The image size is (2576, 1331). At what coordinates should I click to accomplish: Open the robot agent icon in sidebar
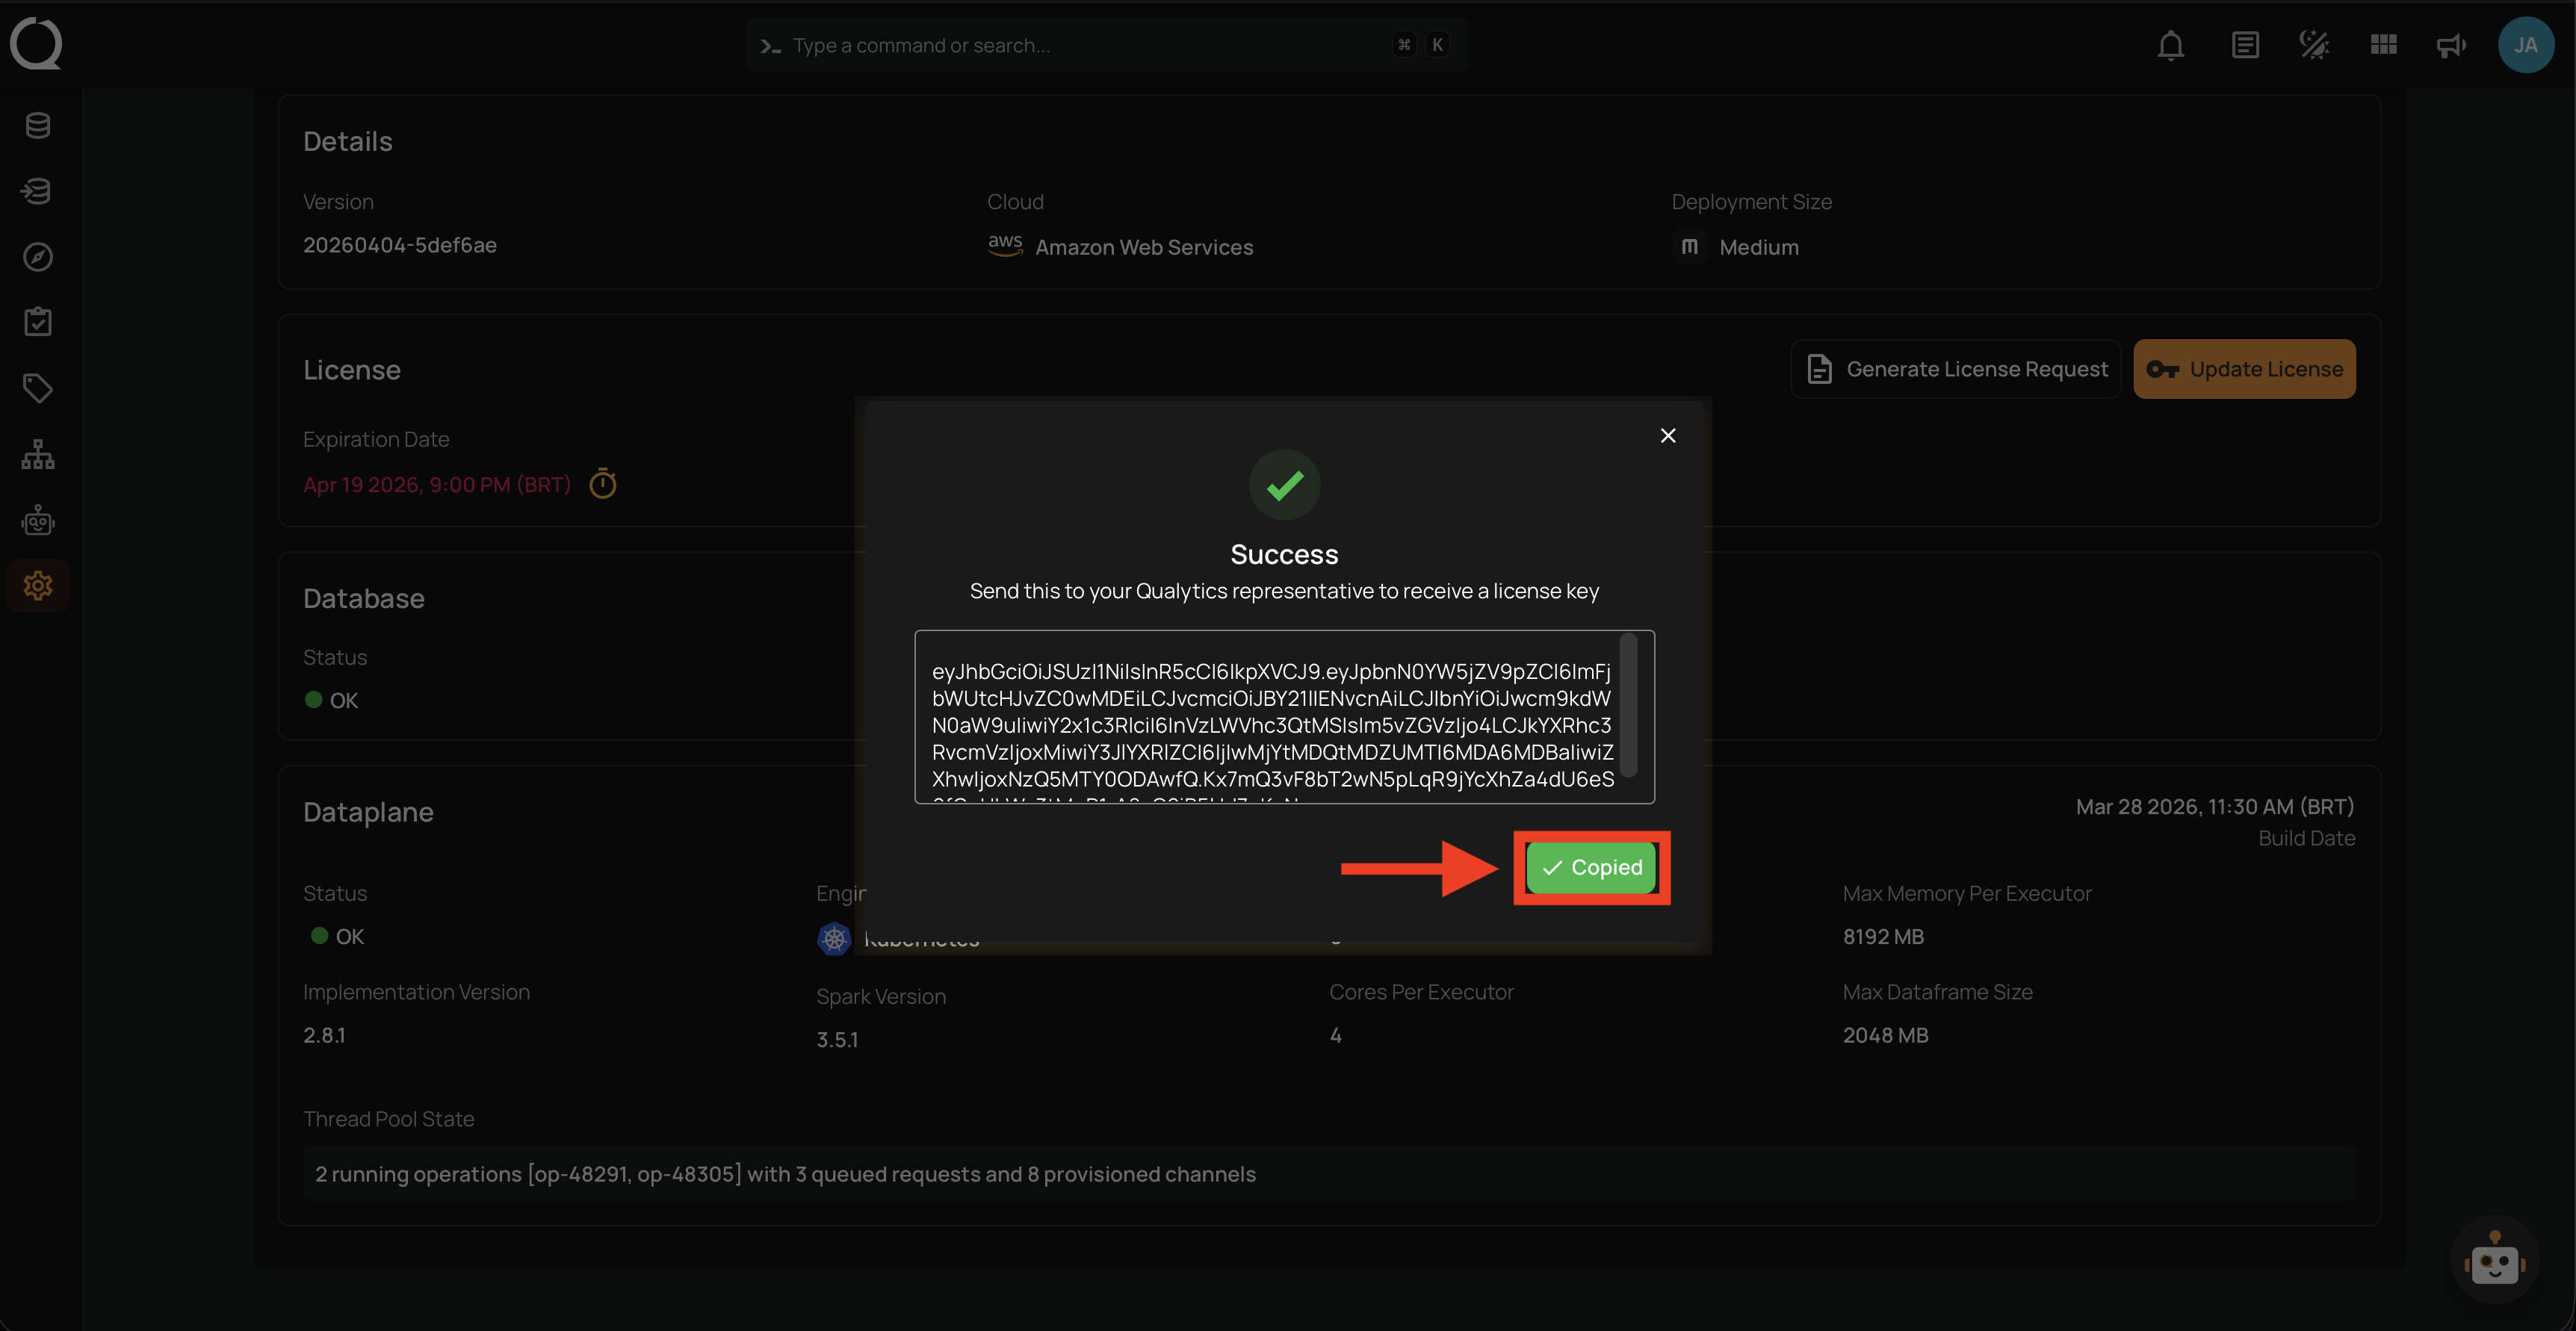click(38, 520)
